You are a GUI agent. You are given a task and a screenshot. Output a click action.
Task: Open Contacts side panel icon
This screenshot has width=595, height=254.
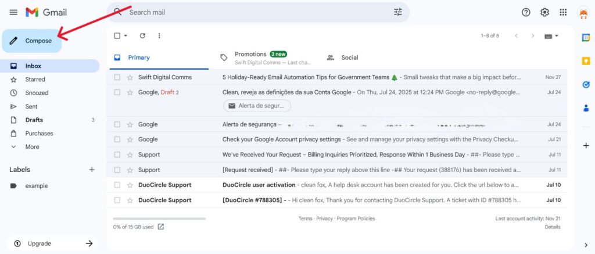coord(586,108)
